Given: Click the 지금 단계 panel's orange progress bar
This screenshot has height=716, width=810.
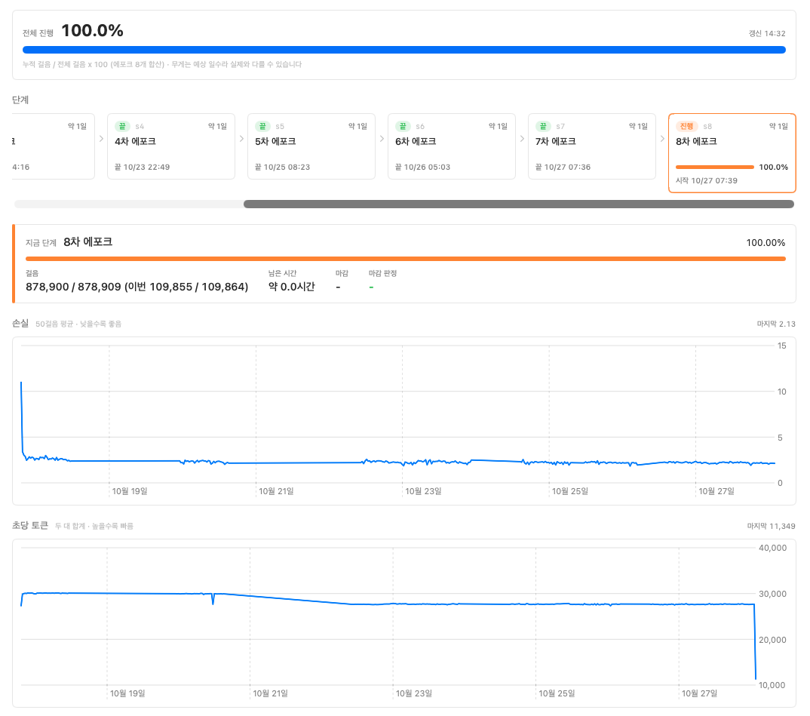Looking at the screenshot, I should pos(406,259).
